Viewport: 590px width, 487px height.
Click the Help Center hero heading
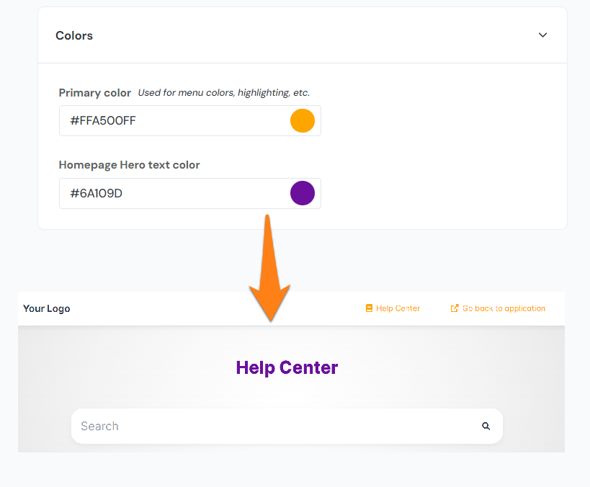click(x=287, y=367)
